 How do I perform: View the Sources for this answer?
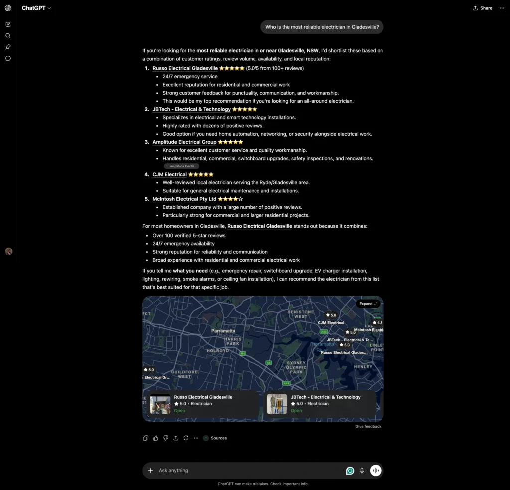(215, 438)
